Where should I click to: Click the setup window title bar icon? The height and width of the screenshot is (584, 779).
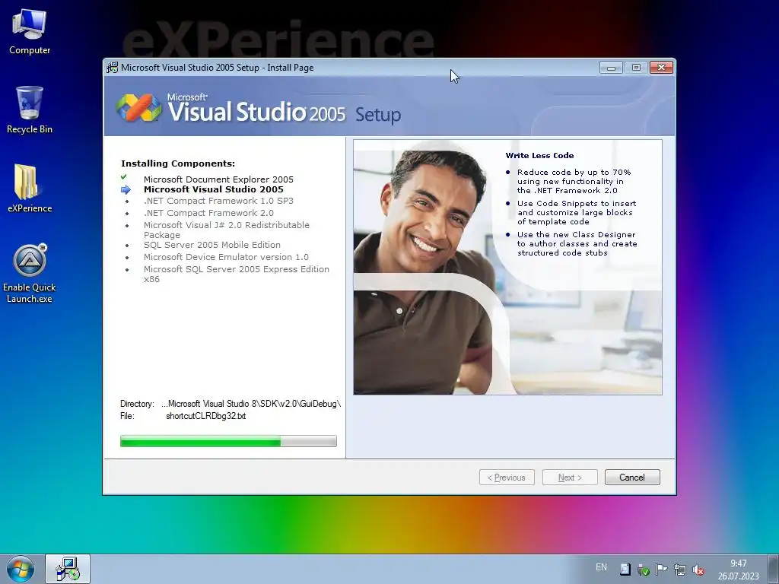point(113,68)
